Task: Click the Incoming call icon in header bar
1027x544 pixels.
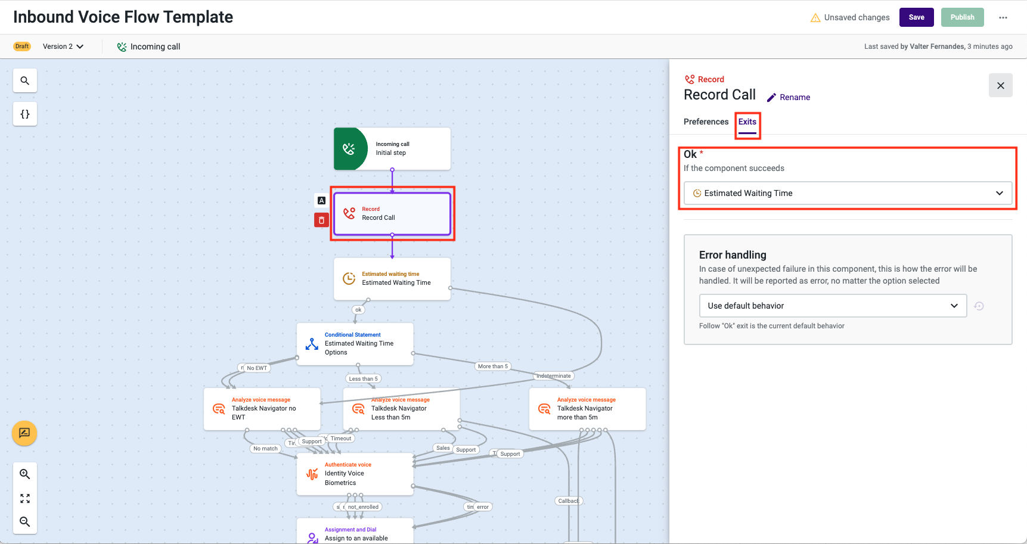Action: click(x=122, y=46)
